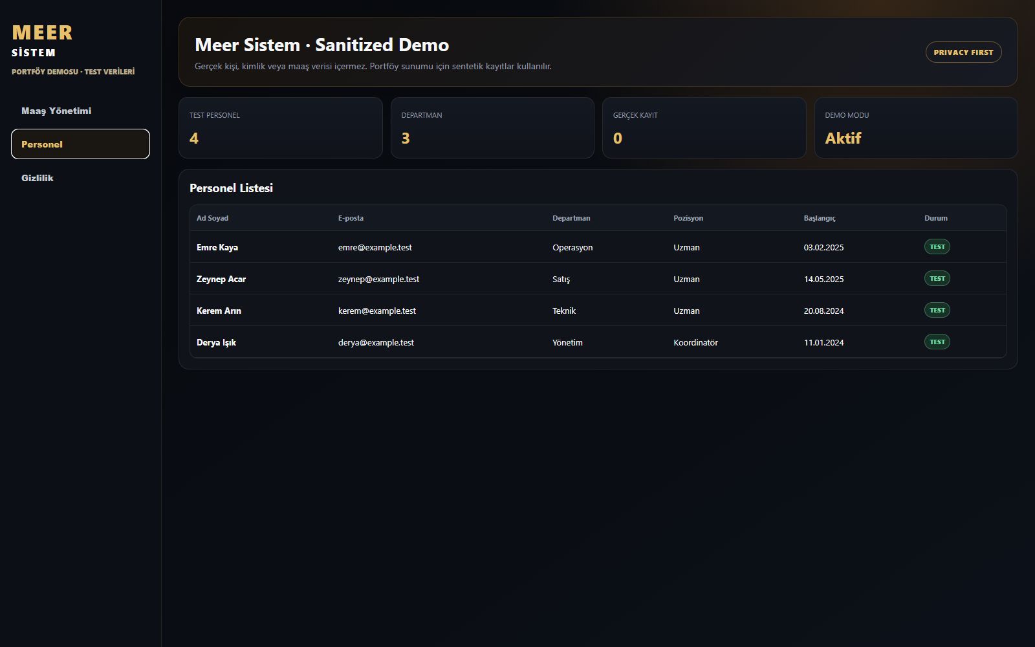Click the DEMO MODU Aktif card

(x=916, y=127)
